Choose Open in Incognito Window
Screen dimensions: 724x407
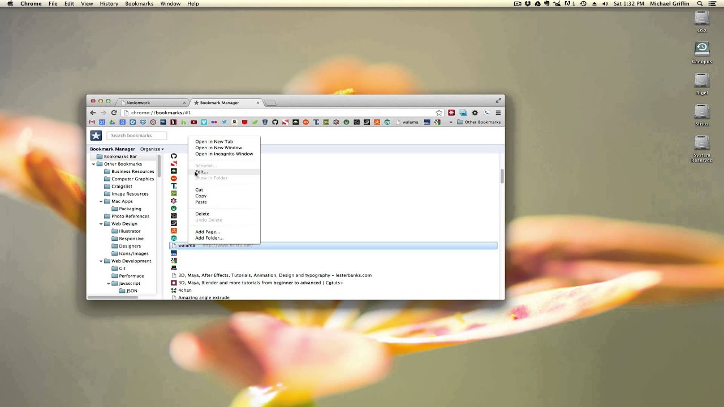coord(224,154)
